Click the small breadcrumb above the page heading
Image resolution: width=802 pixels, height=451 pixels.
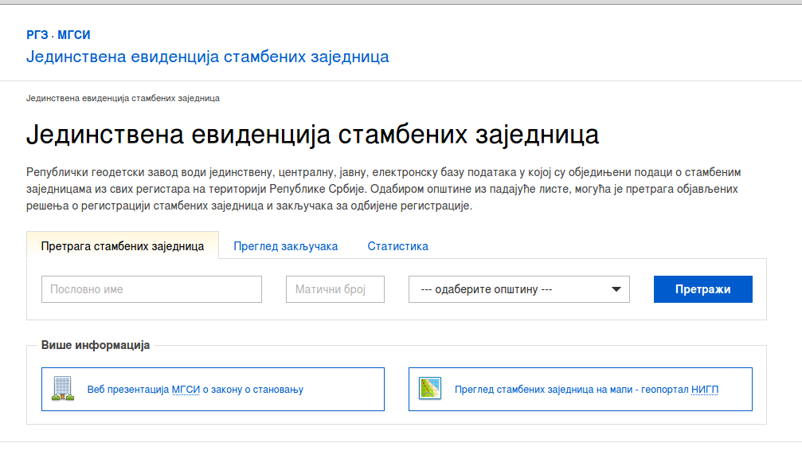[123, 98]
